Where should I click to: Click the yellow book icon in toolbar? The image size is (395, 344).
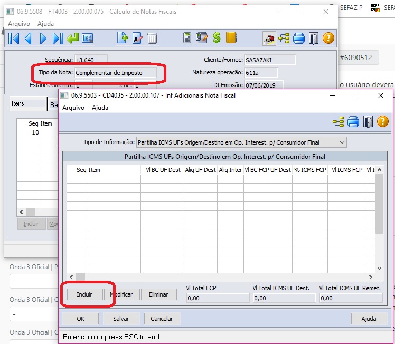point(231,38)
